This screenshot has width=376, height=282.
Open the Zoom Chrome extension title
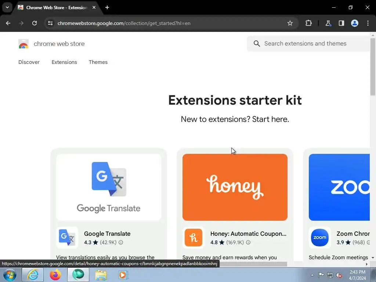pyautogui.click(x=353, y=234)
